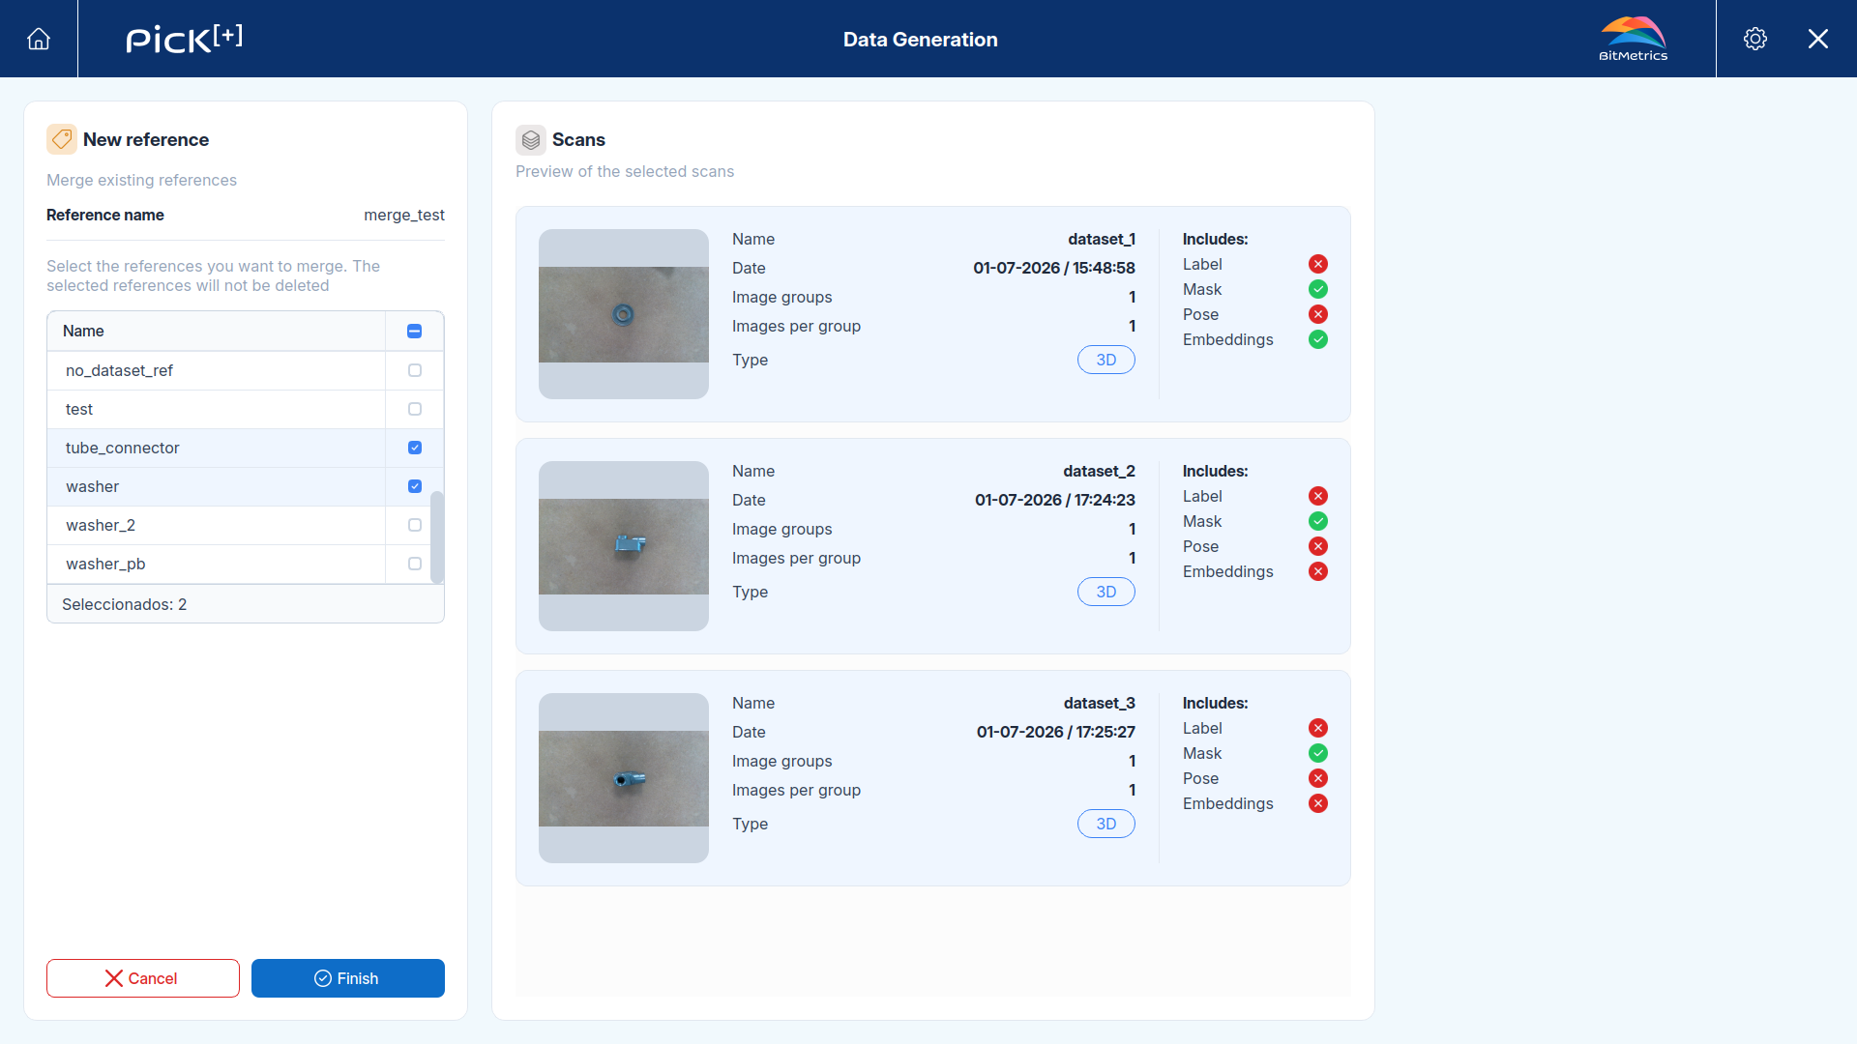The height and width of the screenshot is (1044, 1857).
Task: Click dataset_3 Embeddings red cross icon
Action: 1318,803
